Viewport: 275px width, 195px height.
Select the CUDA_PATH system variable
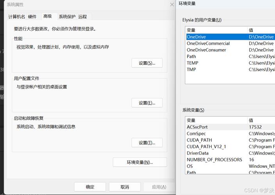click(x=230, y=140)
